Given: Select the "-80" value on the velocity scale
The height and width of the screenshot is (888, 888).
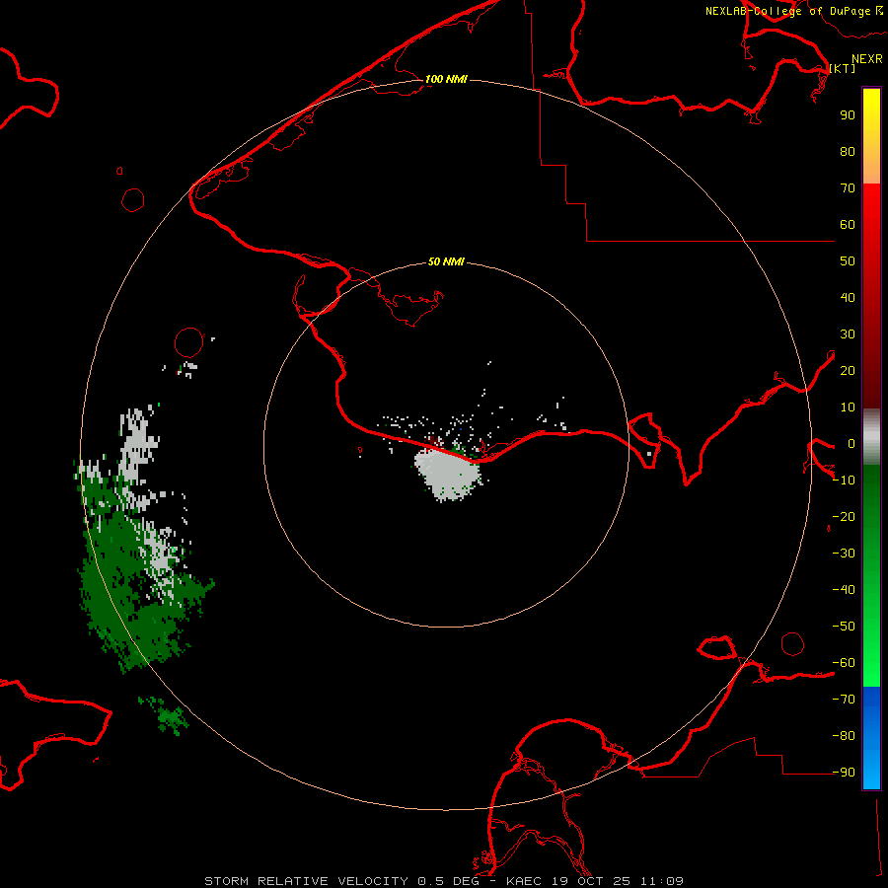Looking at the screenshot, I should [x=844, y=736].
